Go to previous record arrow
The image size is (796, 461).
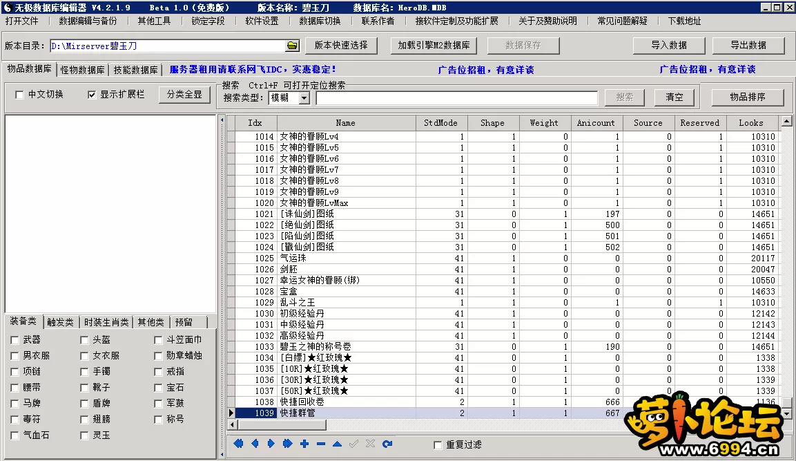coord(255,444)
